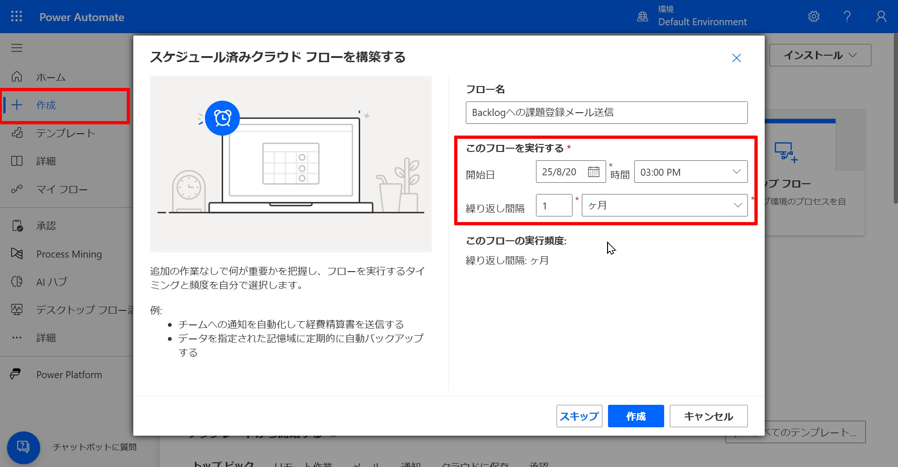Viewport: 898px width, 467px height.
Task: Select テンプレート in the sidebar
Action: click(65, 133)
